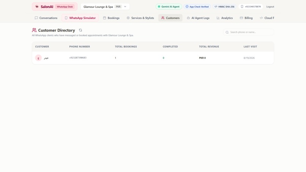Click the Conversations chat bubble icon
306x172 pixels.
(36, 18)
